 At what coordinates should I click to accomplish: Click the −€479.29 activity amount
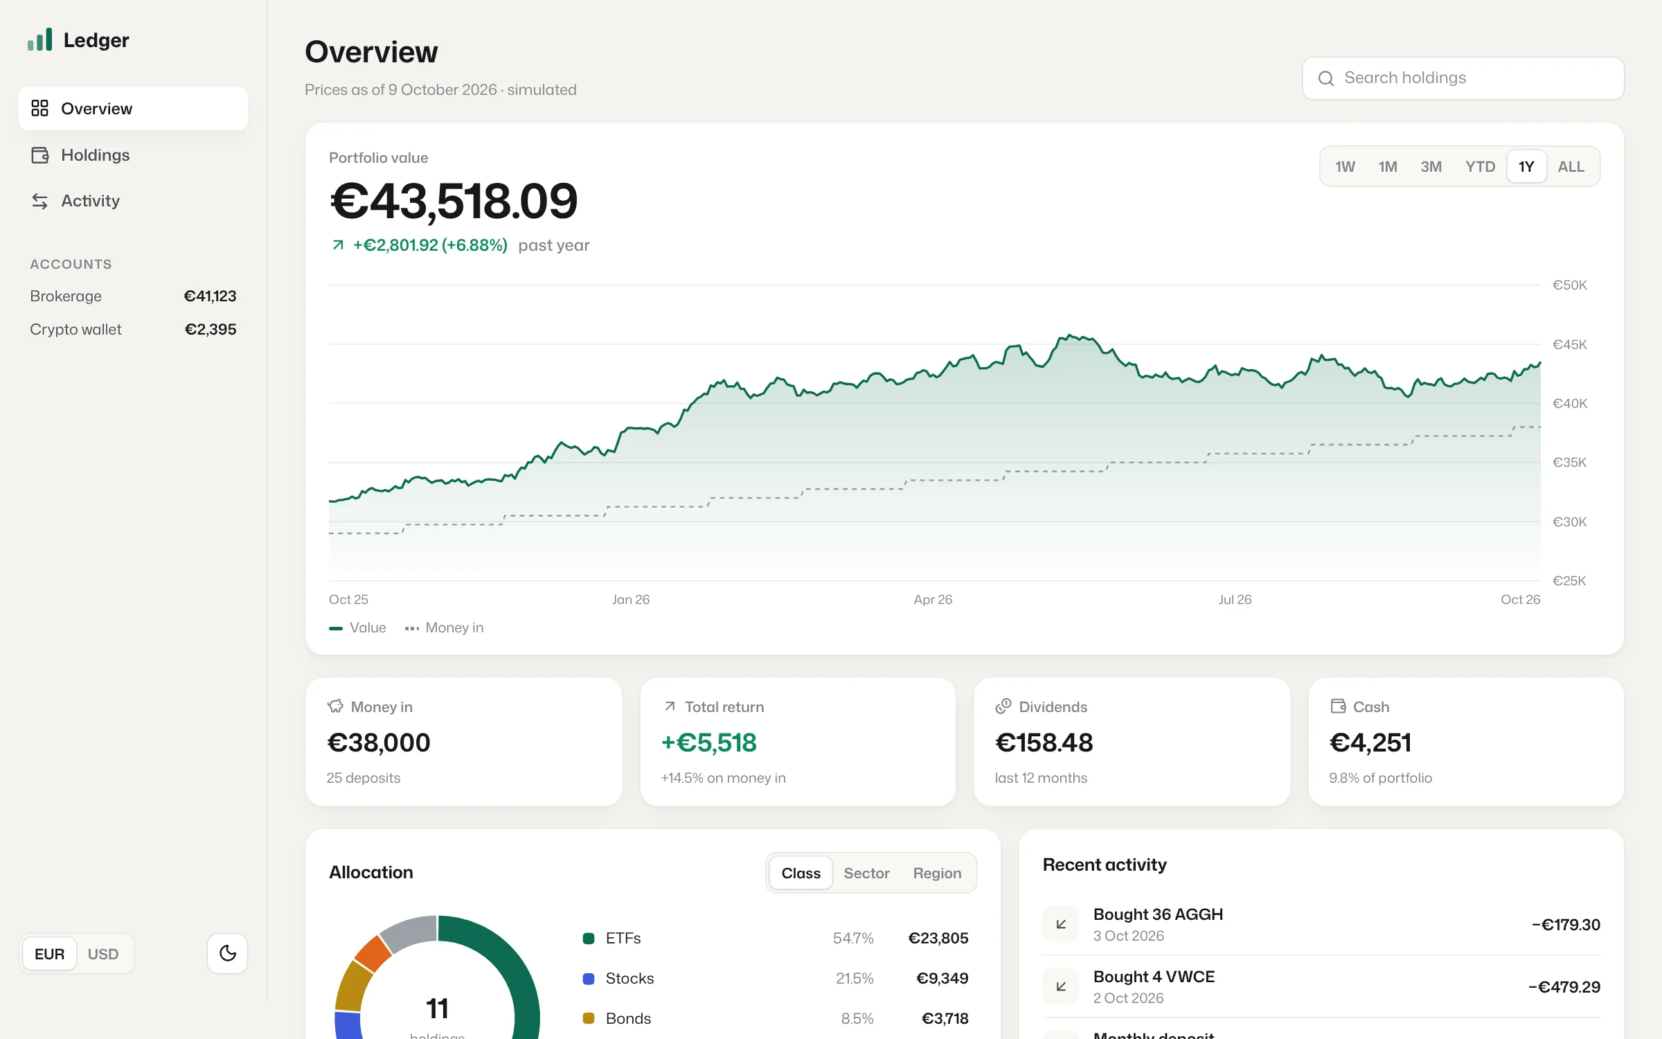click(1564, 987)
